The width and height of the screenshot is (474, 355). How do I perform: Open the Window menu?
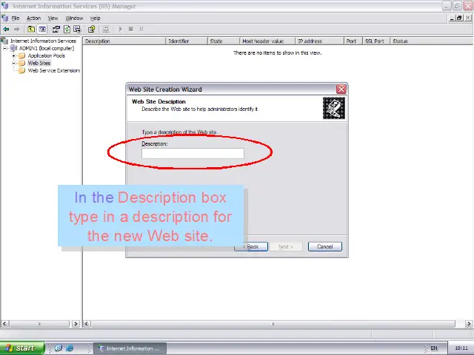coord(74,18)
